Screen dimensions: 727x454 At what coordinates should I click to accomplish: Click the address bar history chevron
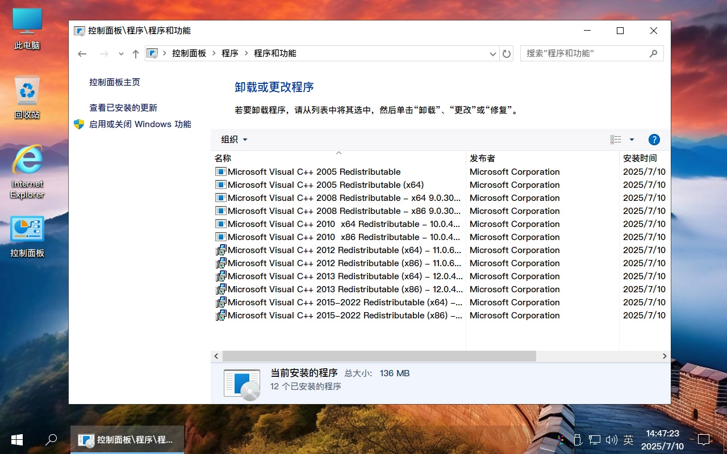(x=492, y=53)
